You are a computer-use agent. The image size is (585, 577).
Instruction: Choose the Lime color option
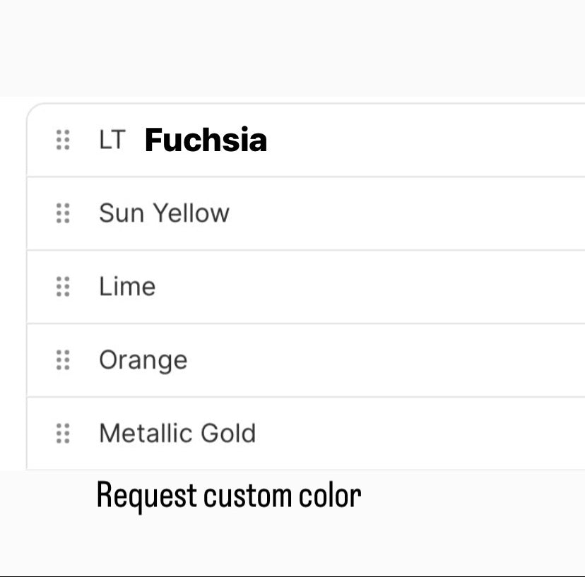(x=127, y=287)
